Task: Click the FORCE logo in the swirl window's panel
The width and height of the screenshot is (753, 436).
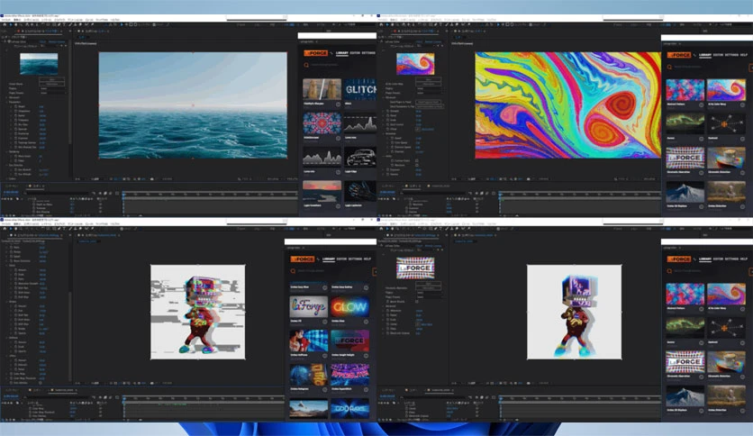Action: pyautogui.click(x=679, y=55)
